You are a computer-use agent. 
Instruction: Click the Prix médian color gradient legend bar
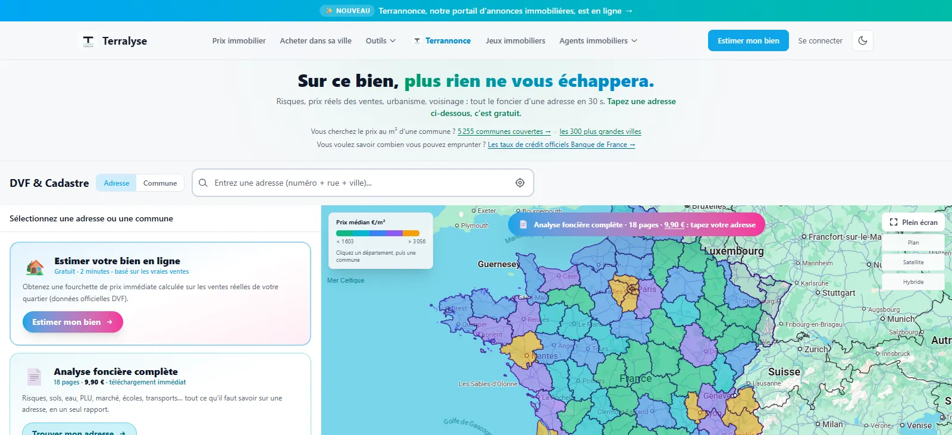378,233
